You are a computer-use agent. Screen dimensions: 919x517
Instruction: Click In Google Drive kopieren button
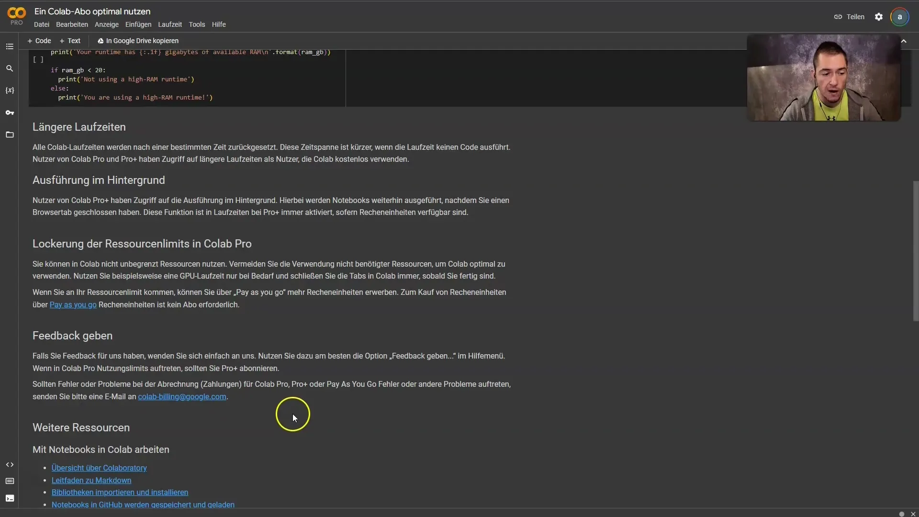click(x=137, y=40)
